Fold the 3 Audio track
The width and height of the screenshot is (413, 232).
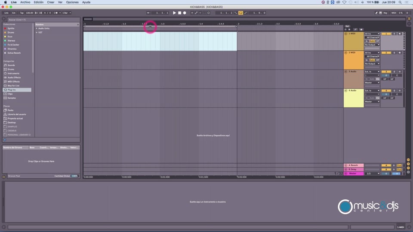(346, 72)
